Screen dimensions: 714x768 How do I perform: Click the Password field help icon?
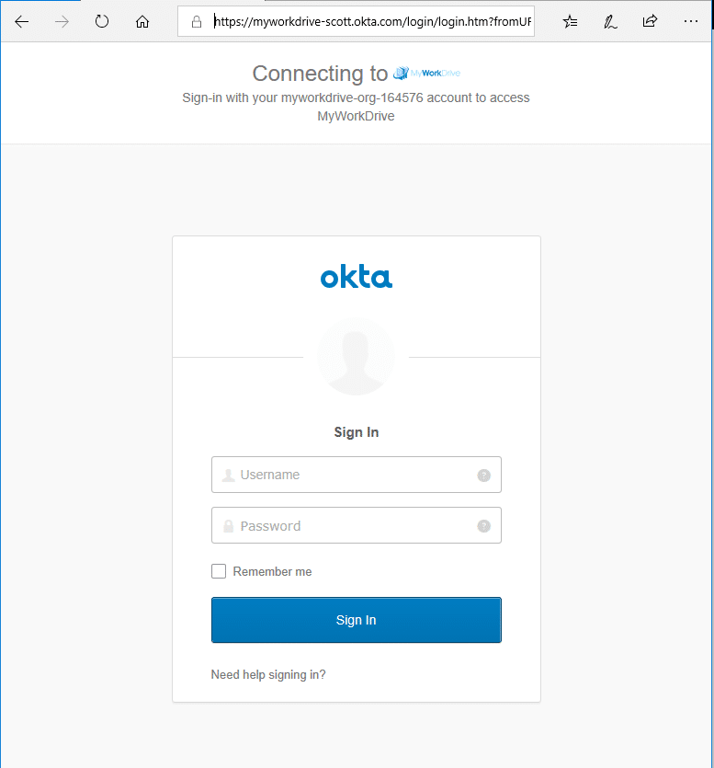click(483, 526)
